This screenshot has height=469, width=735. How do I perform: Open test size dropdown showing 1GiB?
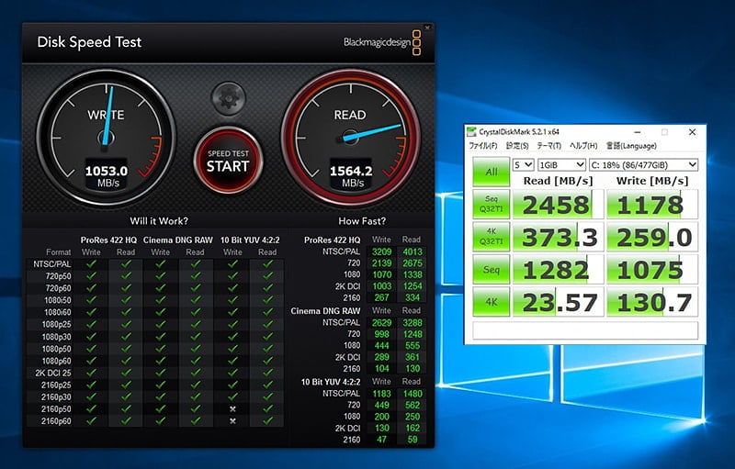[x=561, y=165]
